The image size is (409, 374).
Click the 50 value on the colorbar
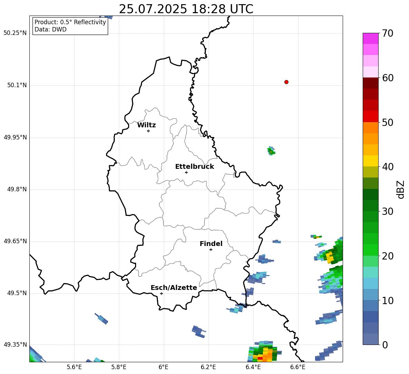point(388,122)
